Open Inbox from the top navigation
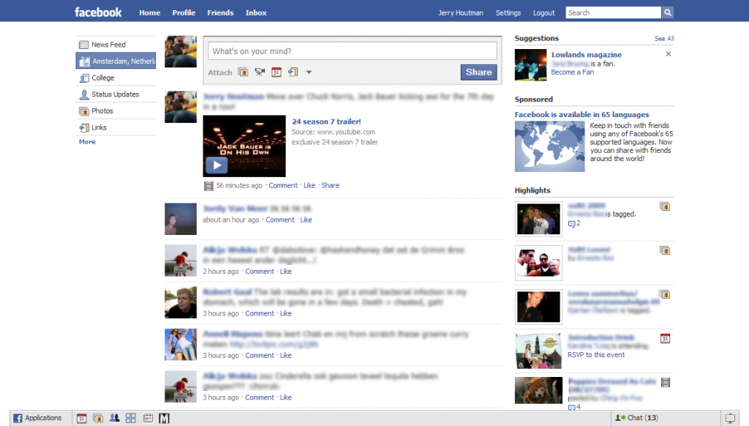Screen dimensions: 749x426 click(x=256, y=12)
